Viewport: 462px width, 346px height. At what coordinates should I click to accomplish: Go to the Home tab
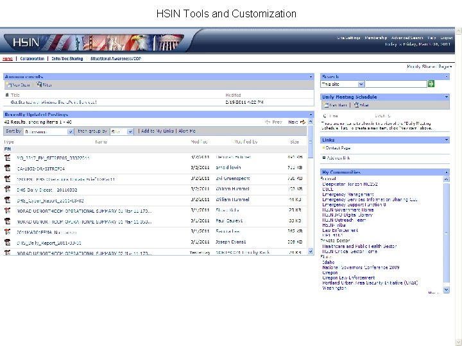(x=7, y=58)
